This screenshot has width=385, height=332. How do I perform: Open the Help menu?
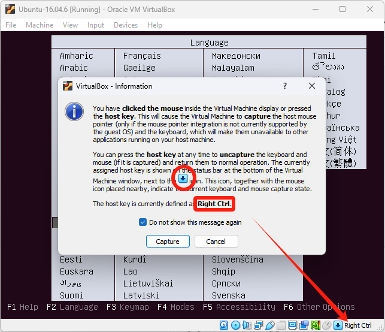[154, 25]
